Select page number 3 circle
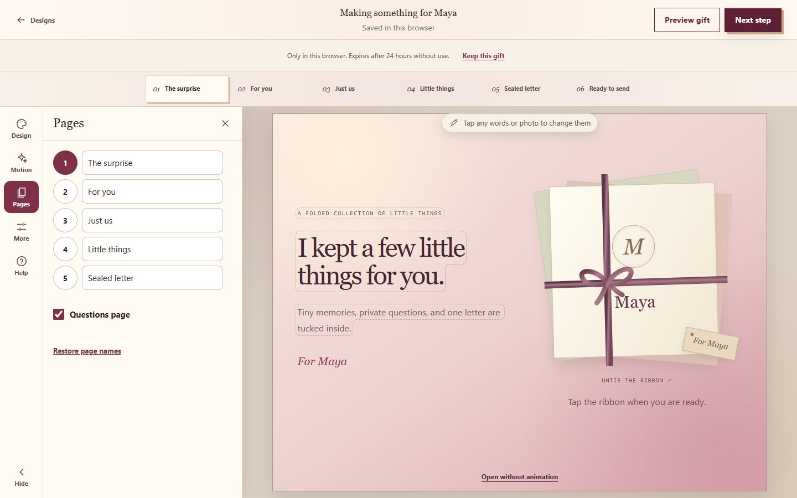Screen dimensions: 797x498 (65, 220)
